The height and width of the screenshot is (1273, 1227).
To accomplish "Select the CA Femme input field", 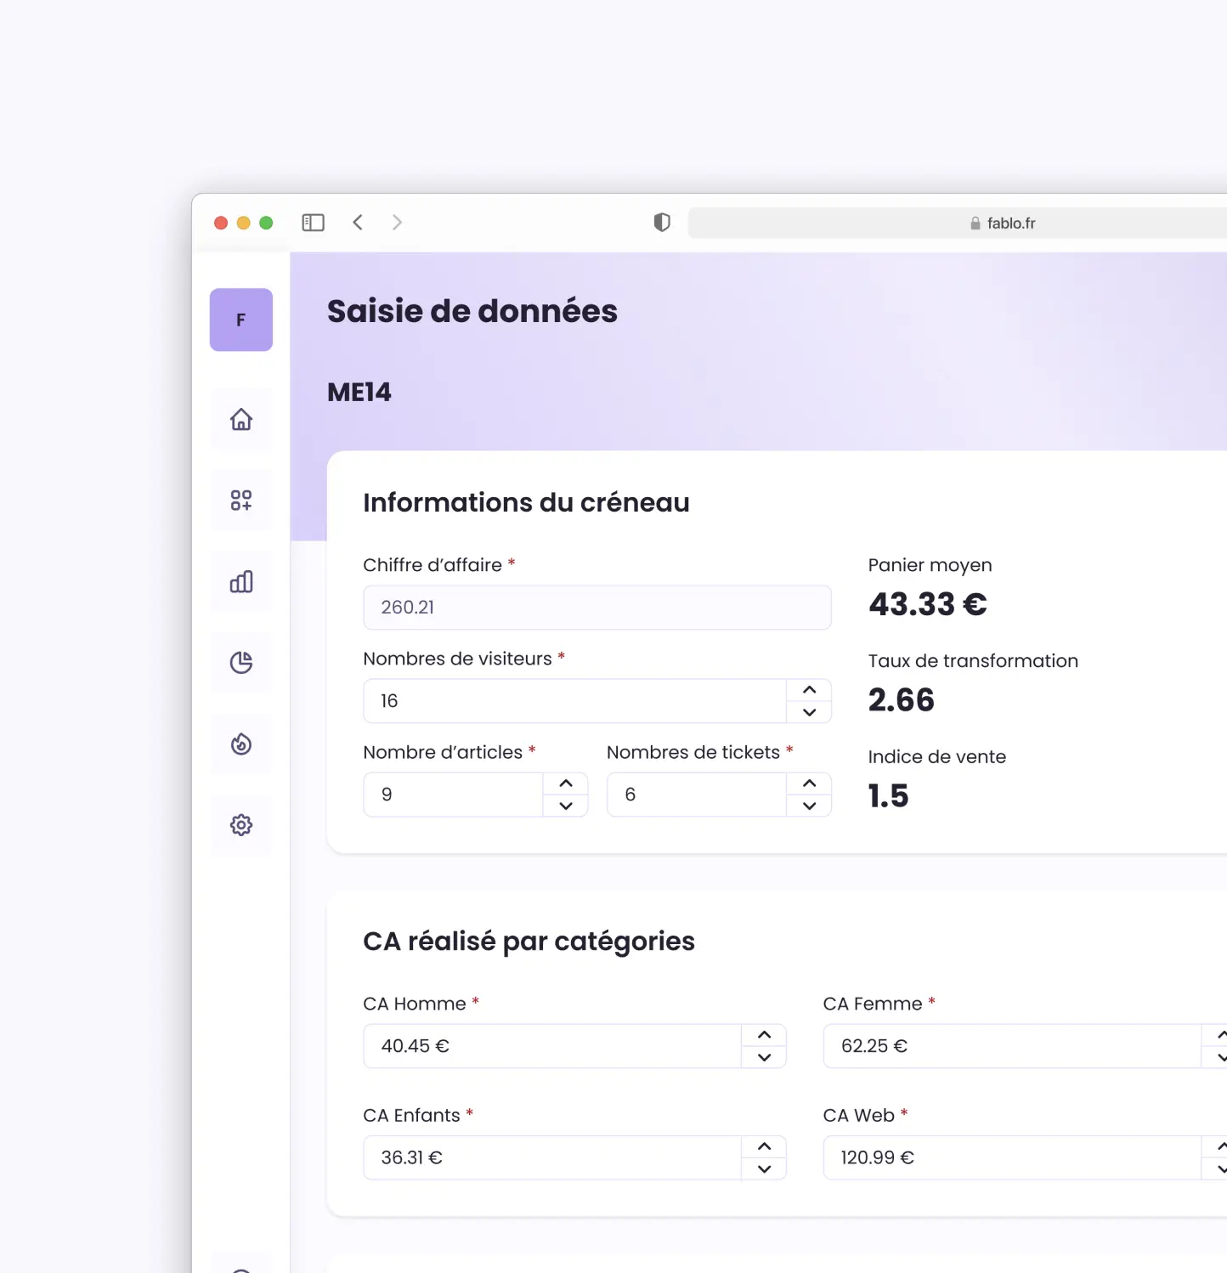I will click(1003, 1046).
